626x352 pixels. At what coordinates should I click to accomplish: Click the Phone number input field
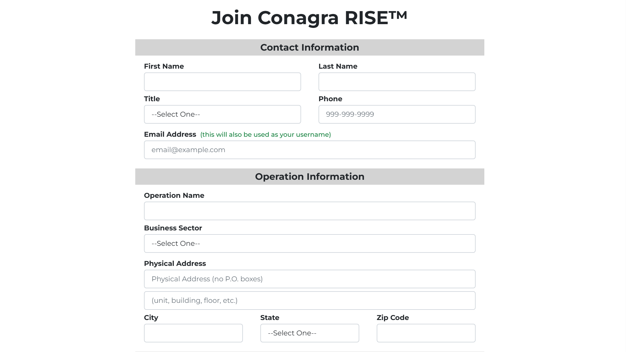[397, 114]
